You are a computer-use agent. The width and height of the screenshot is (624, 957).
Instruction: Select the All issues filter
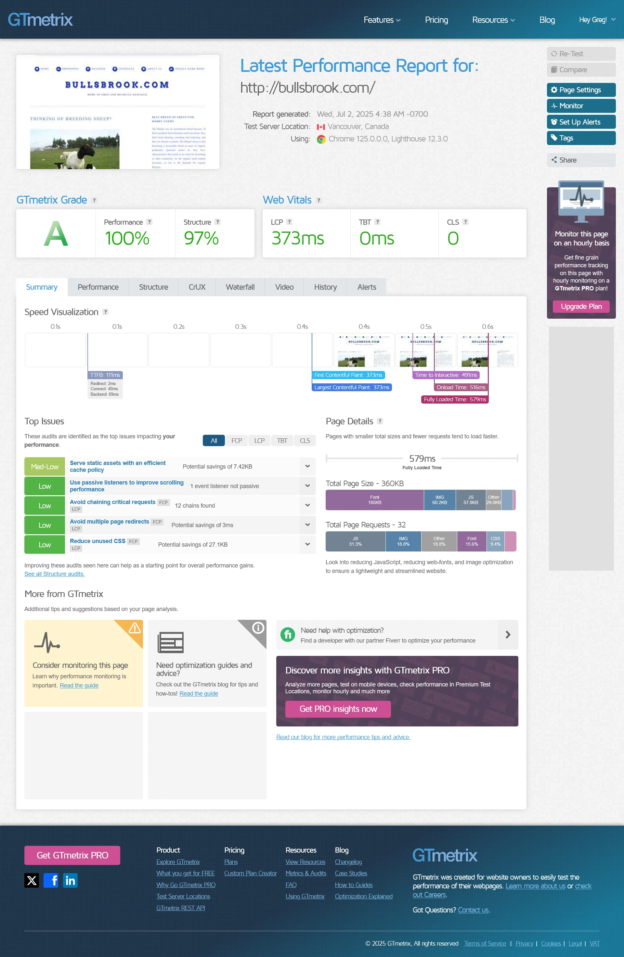point(214,441)
